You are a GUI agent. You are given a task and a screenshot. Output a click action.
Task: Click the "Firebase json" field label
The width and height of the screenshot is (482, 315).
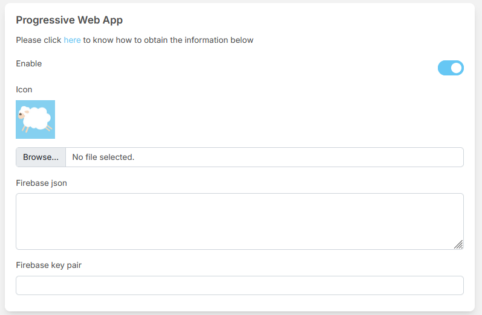tap(41, 183)
